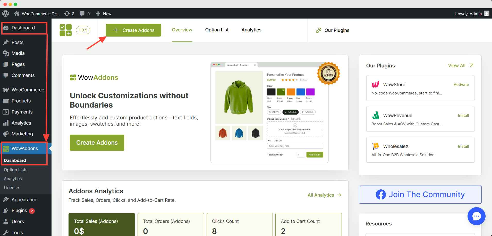
Task: Open the License submenu item
Action: pos(11,188)
